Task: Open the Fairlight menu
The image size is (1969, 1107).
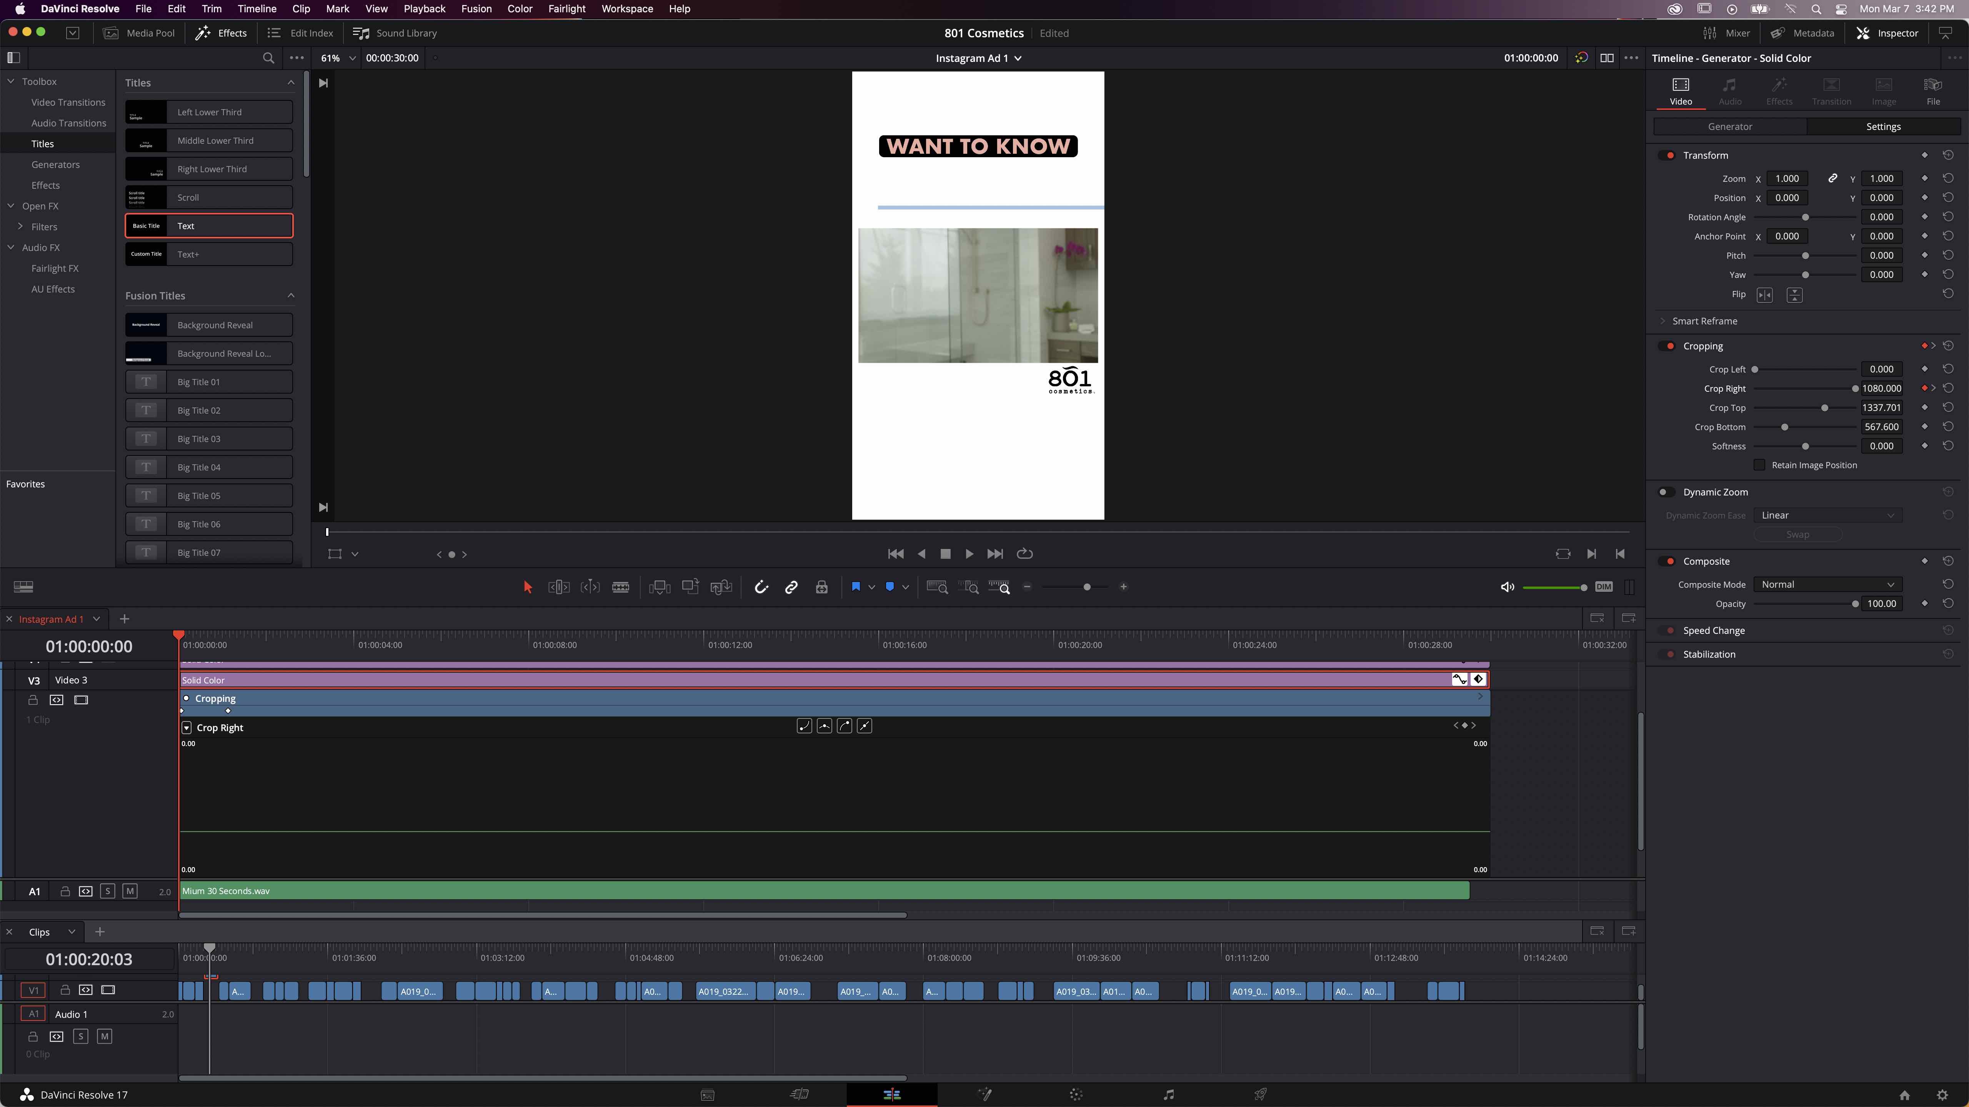Action: point(566,9)
